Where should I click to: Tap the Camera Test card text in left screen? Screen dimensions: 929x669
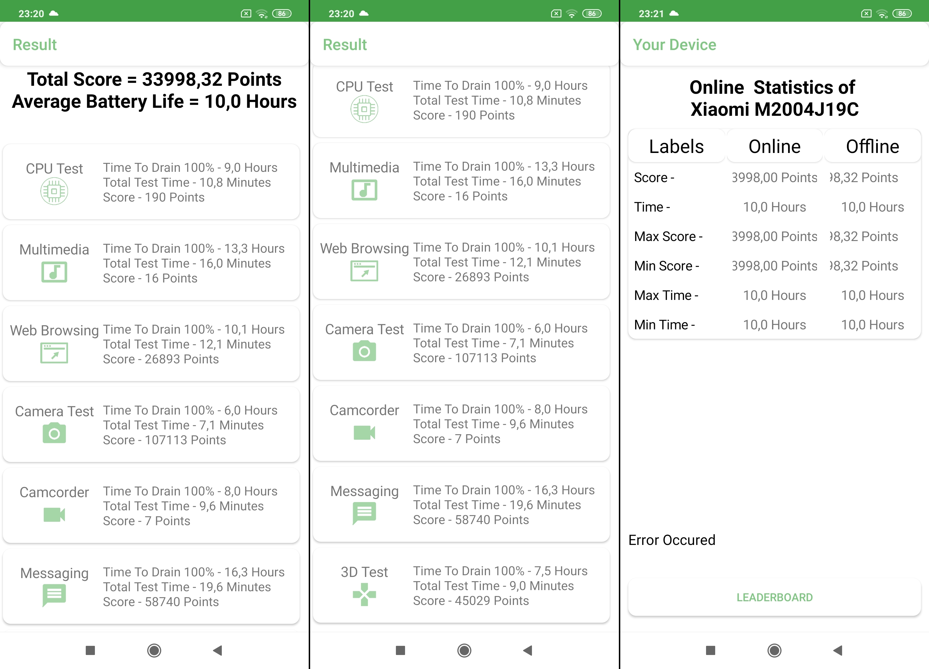tap(190, 425)
